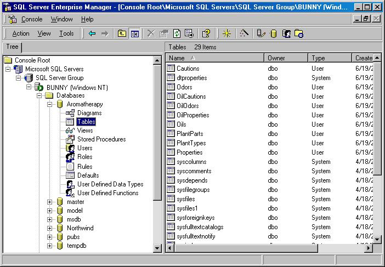Viewport: 385px width, 267px height.
Task: Select the PlantTypes table row
Action: (270, 143)
